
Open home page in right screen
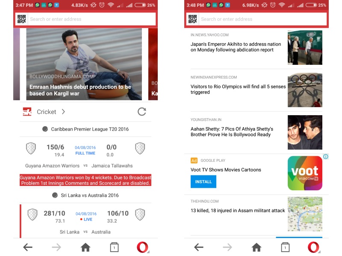[x=256, y=247]
